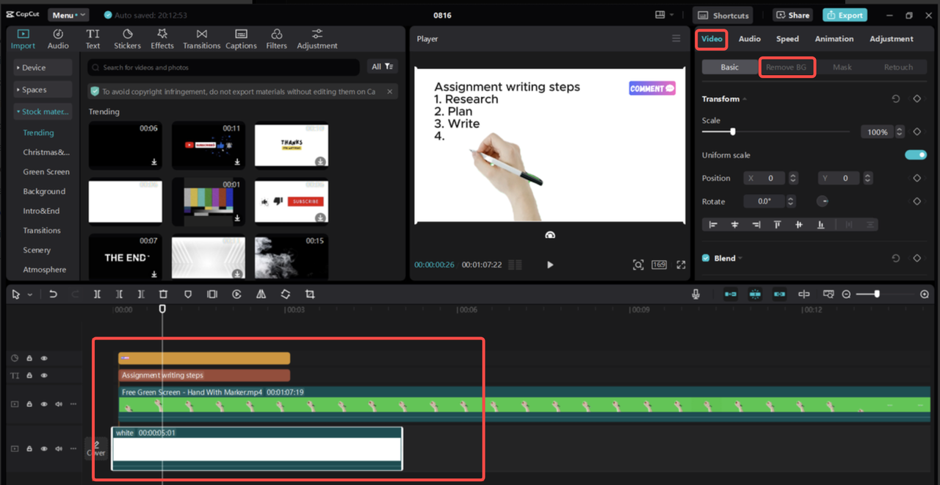The height and width of the screenshot is (485, 940).
Task: Click the timeline zoom-out magnifier icon
Action: click(x=846, y=294)
